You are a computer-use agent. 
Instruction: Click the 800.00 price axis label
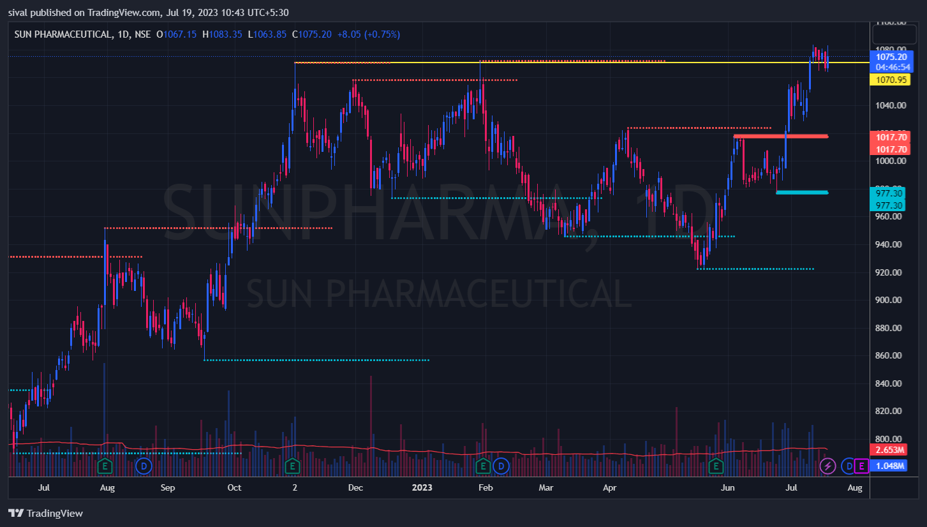coord(890,439)
